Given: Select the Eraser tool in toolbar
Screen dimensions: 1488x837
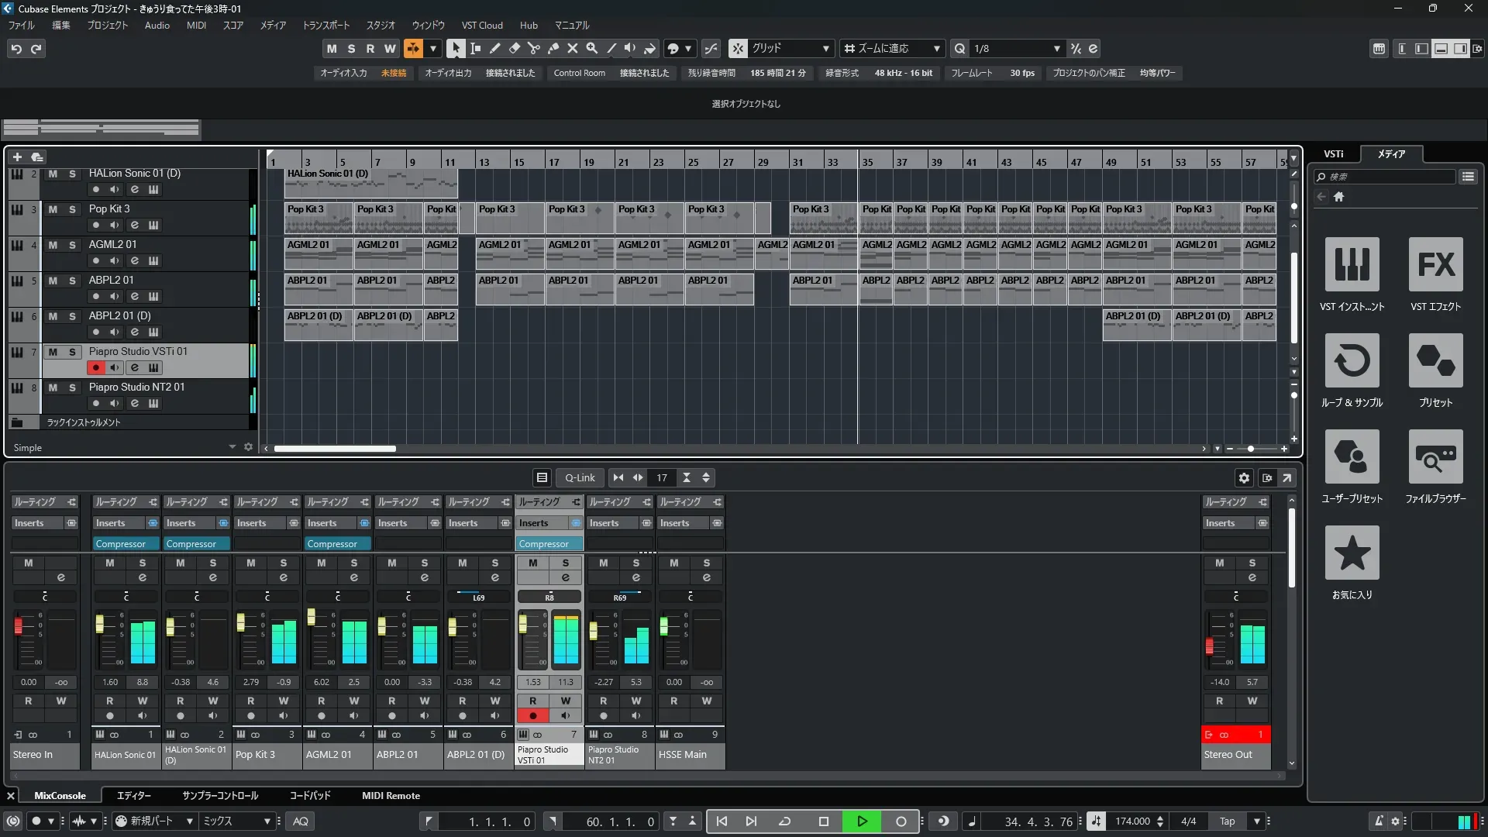Looking at the screenshot, I should click(514, 48).
